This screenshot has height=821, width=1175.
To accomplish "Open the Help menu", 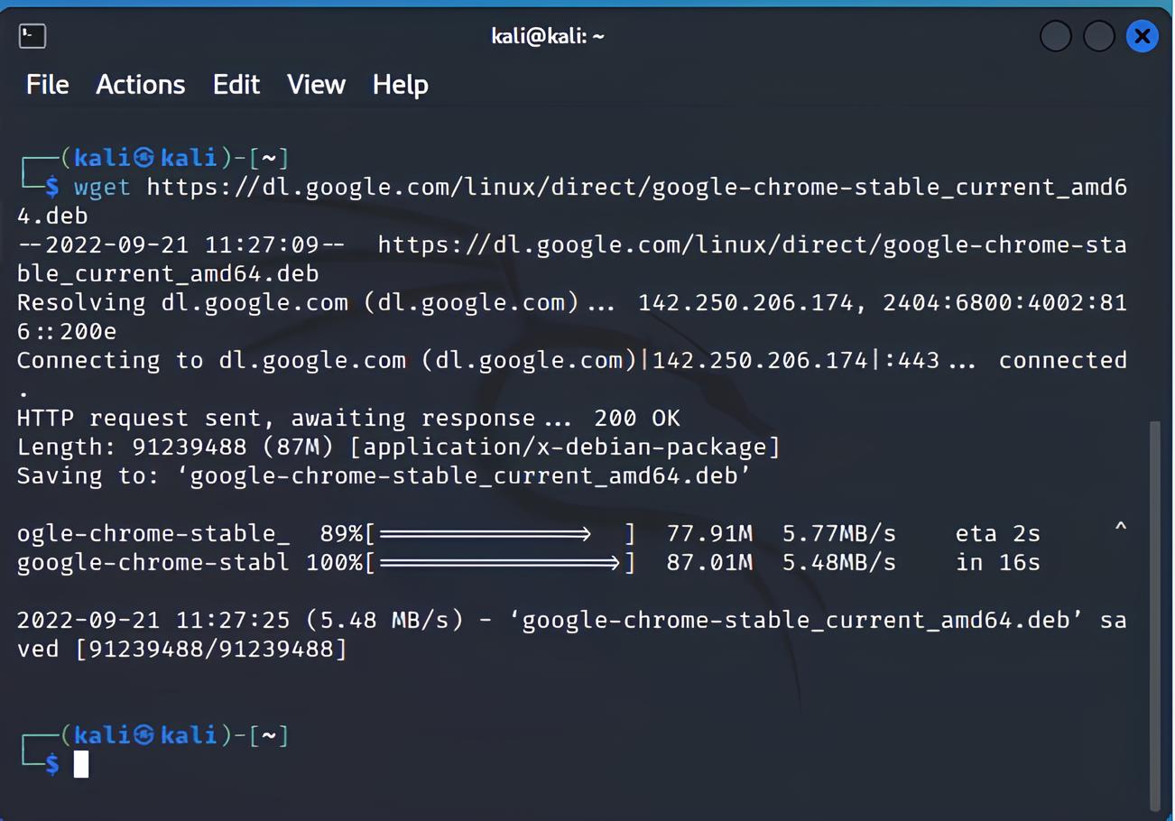I will click(x=400, y=84).
